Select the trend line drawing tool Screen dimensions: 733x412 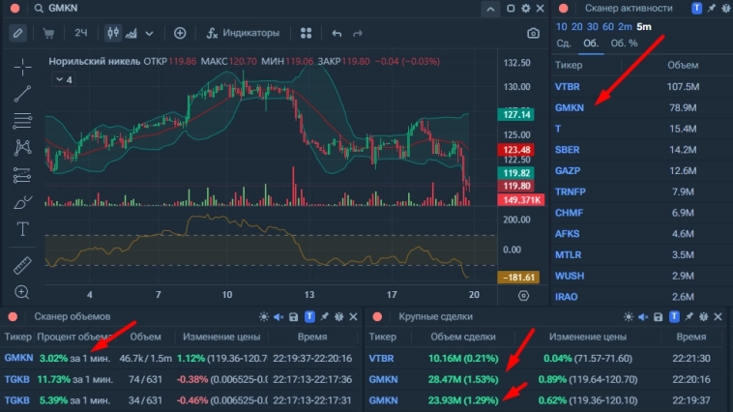(x=21, y=94)
